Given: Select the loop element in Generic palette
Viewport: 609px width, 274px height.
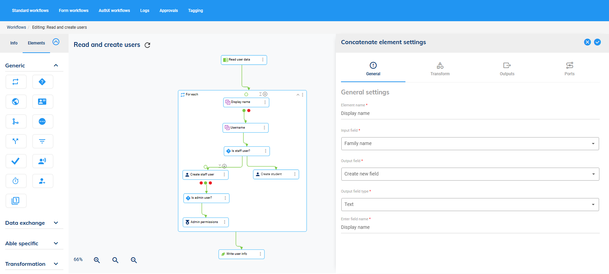Looking at the screenshot, I should pos(16,82).
